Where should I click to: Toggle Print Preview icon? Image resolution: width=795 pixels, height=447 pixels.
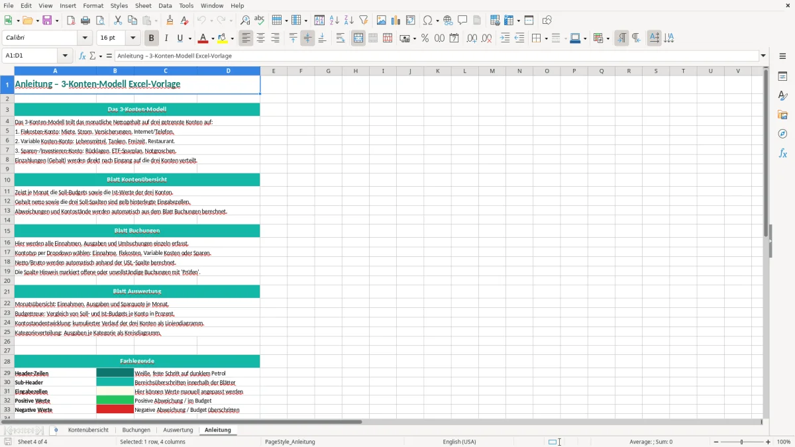pyautogui.click(x=100, y=21)
